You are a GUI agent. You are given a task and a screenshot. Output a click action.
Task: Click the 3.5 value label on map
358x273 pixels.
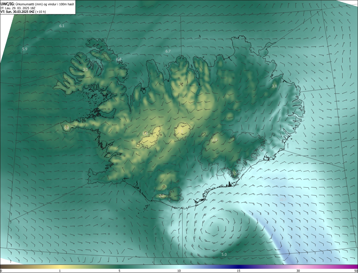(234, 173)
